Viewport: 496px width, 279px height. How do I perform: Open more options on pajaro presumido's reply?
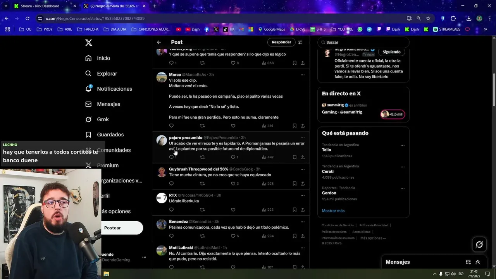pyautogui.click(x=303, y=138)
